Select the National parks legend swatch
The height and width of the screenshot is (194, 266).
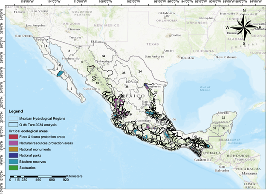14,156
